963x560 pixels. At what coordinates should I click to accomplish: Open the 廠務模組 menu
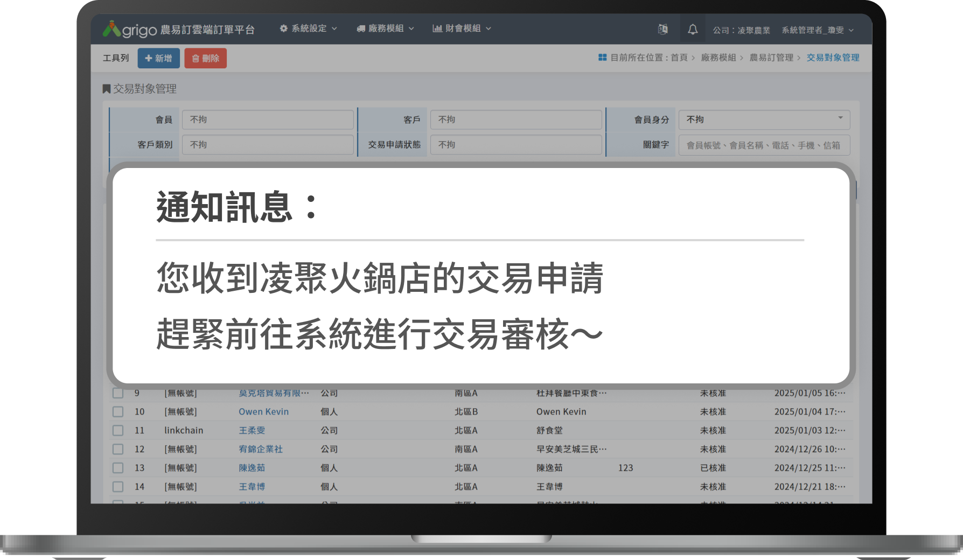coord(385,29)
